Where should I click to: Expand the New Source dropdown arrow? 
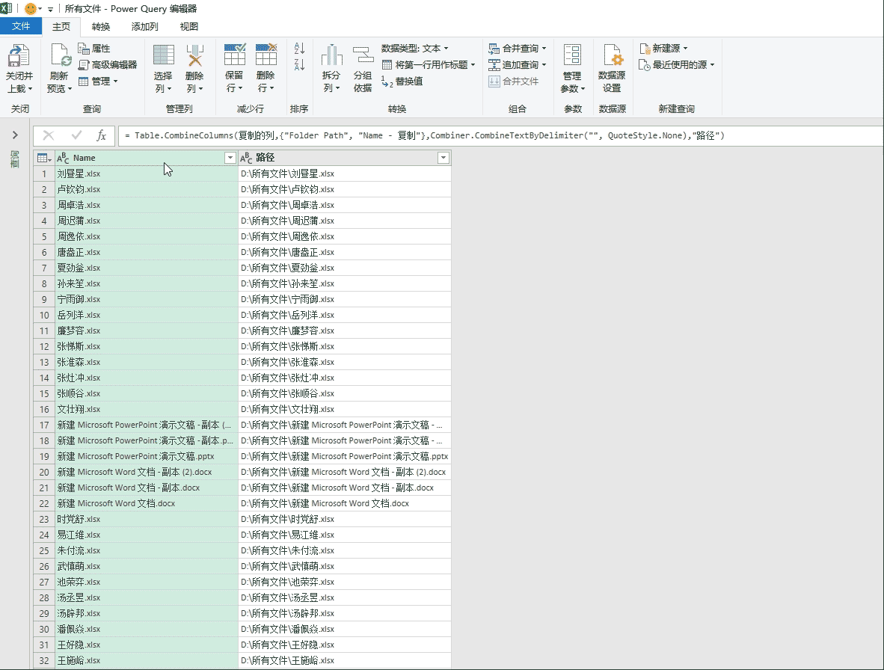(x=685, y=49)
